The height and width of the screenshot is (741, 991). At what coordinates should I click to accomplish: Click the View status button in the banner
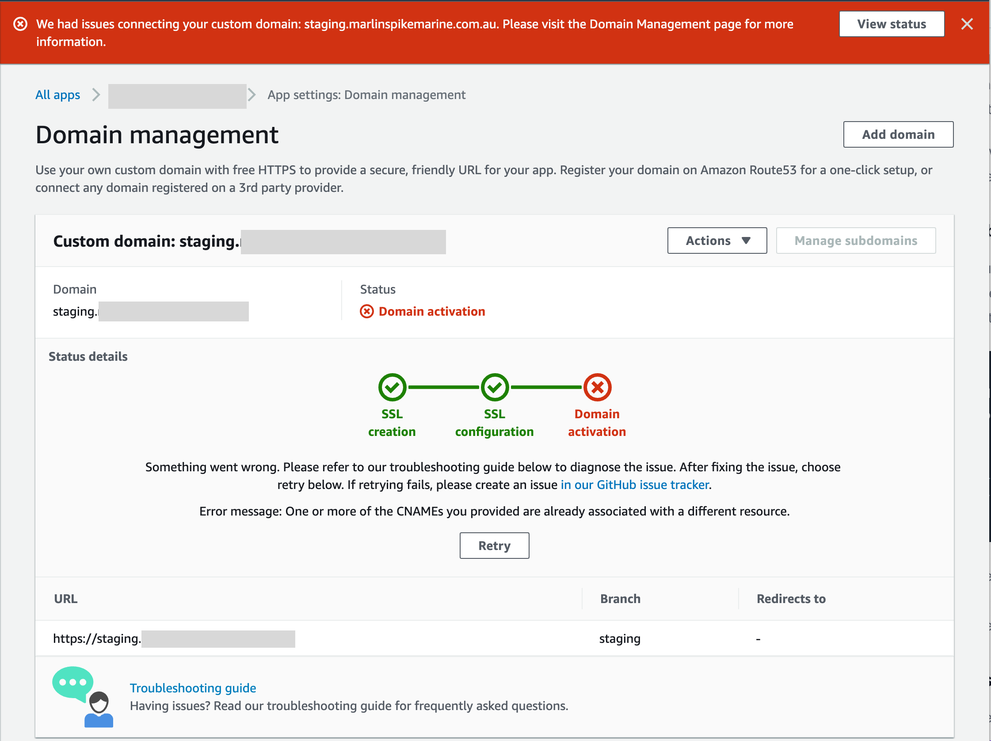coord(891,24)
